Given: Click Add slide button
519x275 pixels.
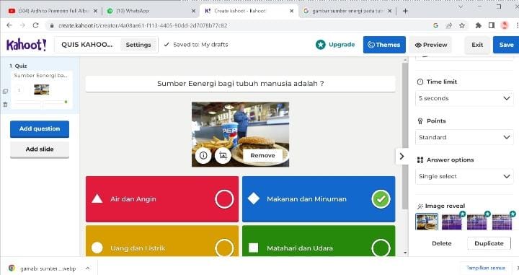Looking at the screenshot, I should click(x=40, y=149).
